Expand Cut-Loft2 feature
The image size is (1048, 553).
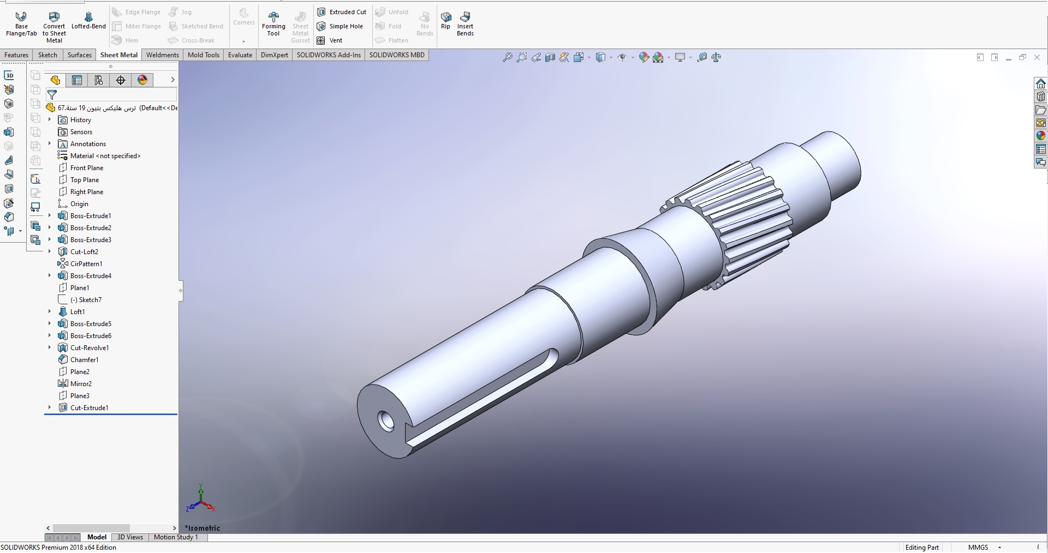50,251
